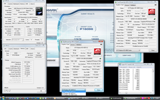Click the Device ID field 1002 - 9441
Viewport: 160px width, 100px height.
point(74,61)
